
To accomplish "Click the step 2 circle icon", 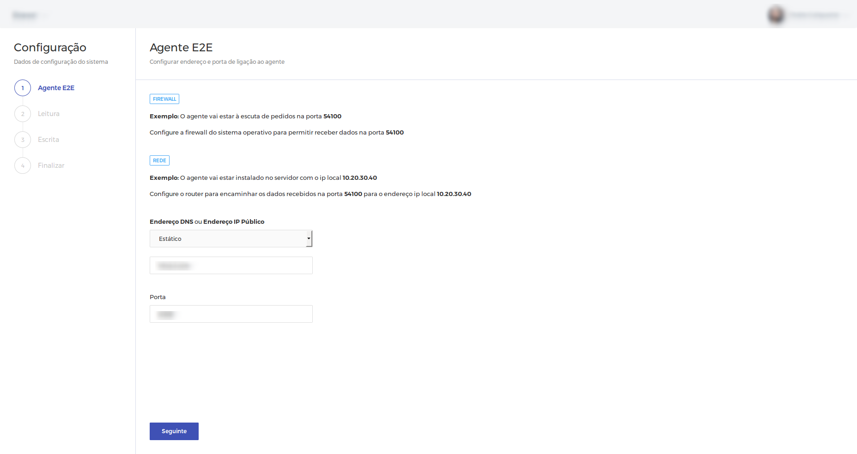I will coord(23,114).
